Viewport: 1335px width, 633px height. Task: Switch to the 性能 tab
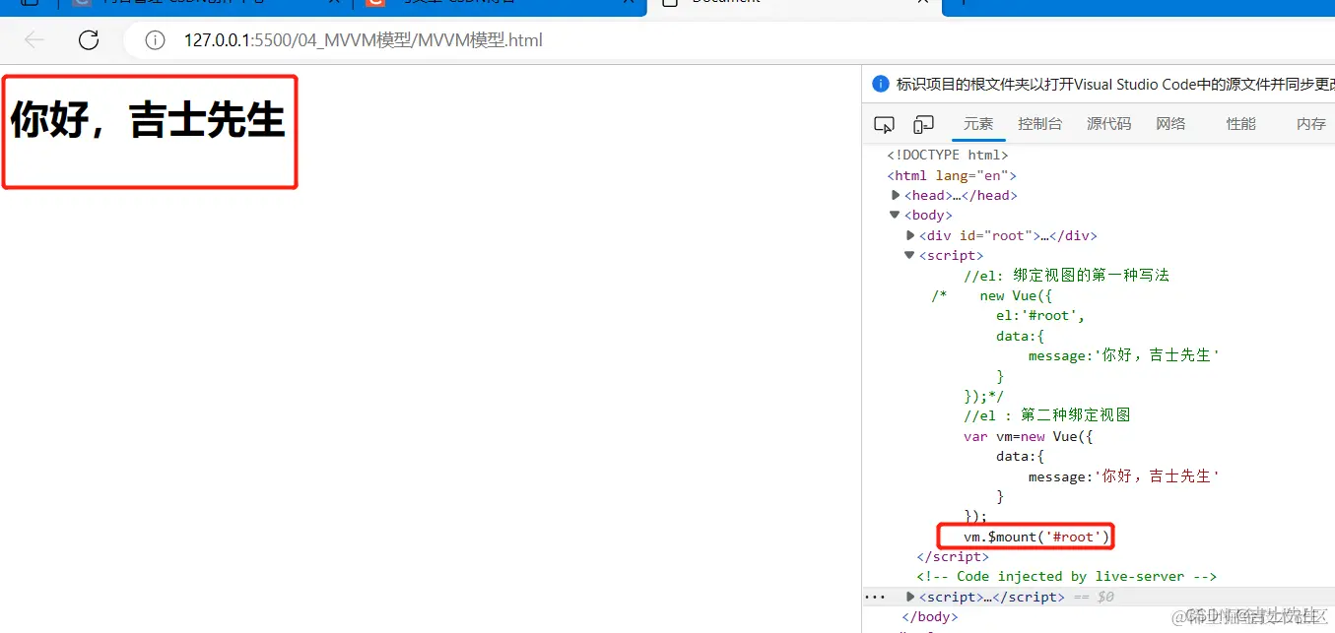[x=1241, y=124]
